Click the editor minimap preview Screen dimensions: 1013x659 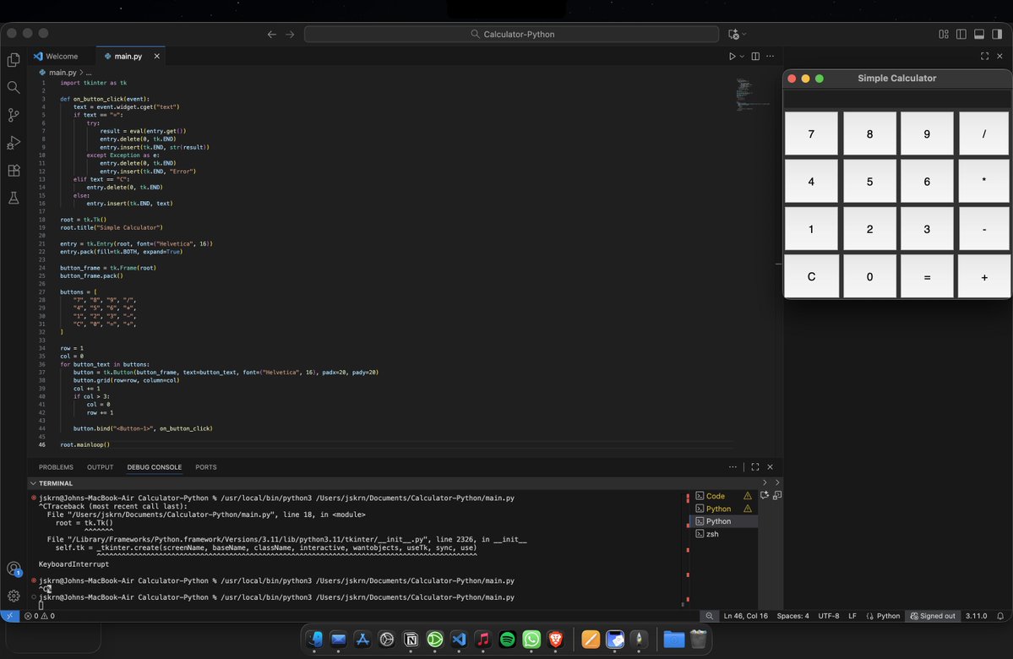pos(753,95)
